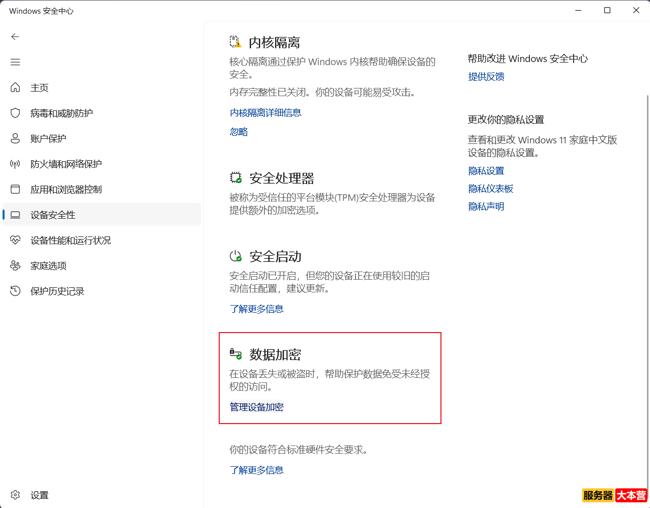Click the 安全启动 power icon

click(235, 256)
